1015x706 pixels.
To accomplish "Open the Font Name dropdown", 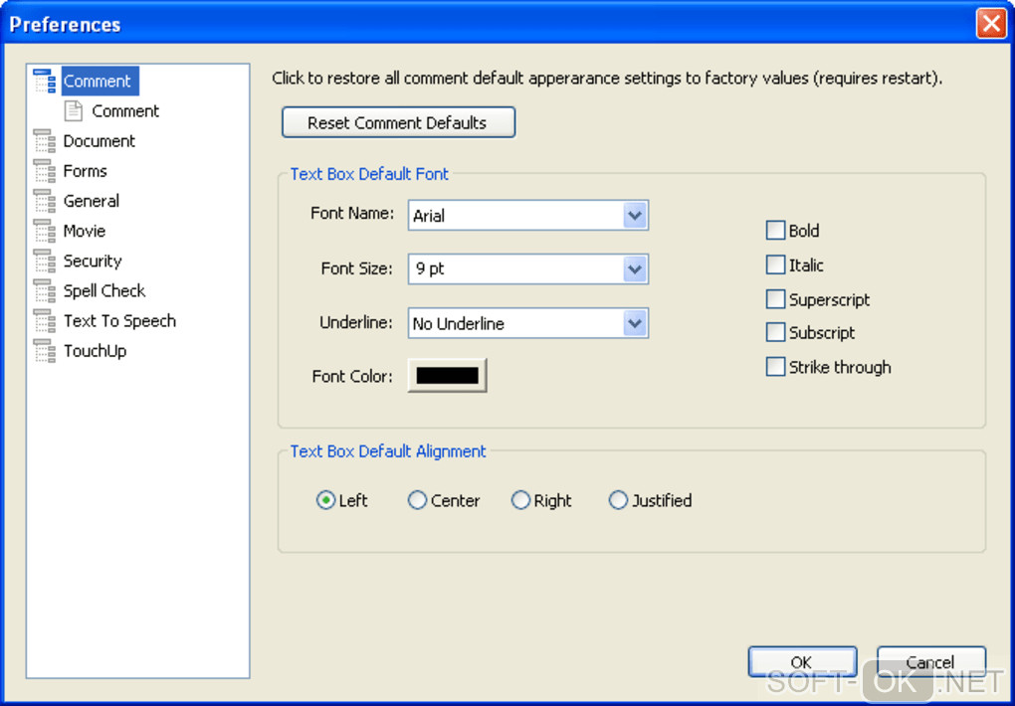I will point(635,215).
